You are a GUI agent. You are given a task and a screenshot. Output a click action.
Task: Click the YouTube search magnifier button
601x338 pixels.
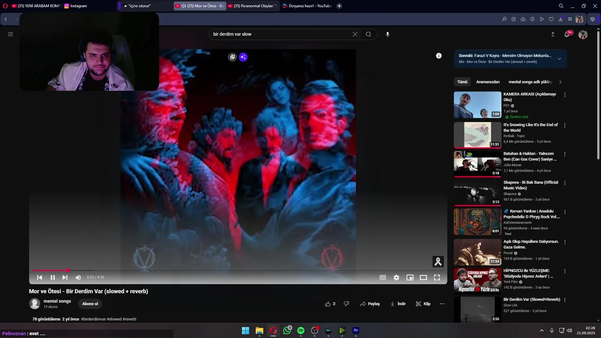point(369,34)
